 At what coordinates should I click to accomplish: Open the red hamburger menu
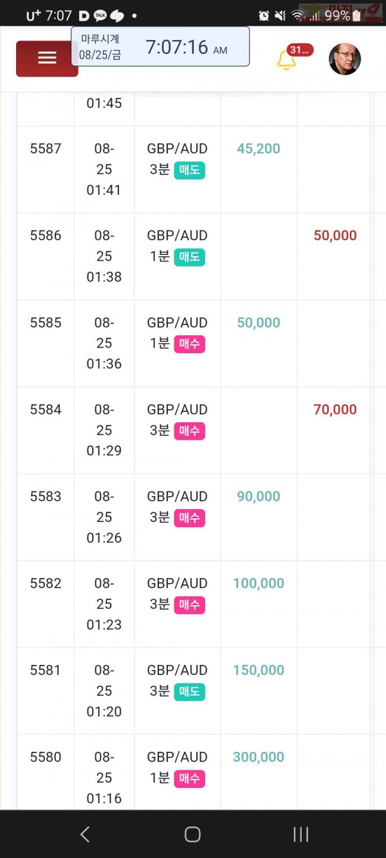coord(47,59)
